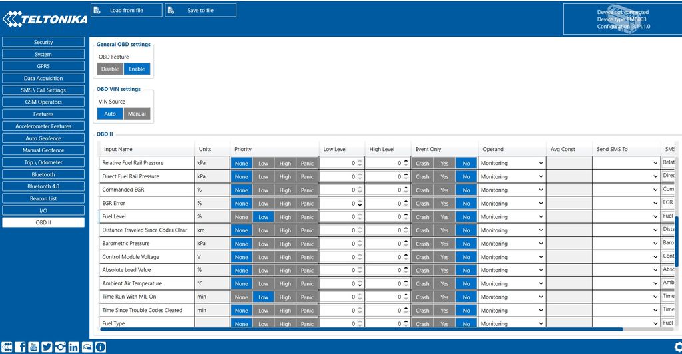Open the community forum chat icon
The image size is (682, 354).
(87, 347)
